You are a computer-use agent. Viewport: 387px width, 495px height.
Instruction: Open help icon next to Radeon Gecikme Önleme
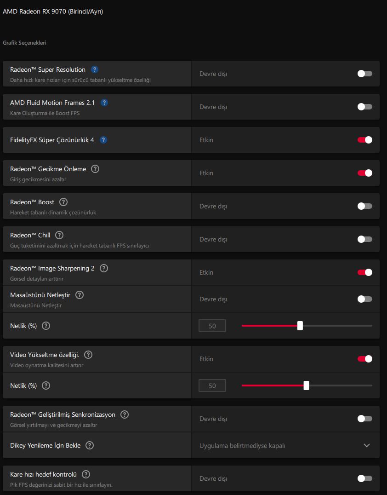click(95, 169)
